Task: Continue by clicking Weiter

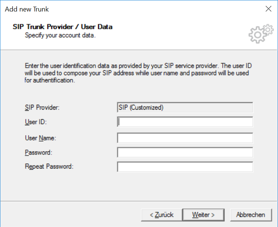Action: [x=203, y=215]
